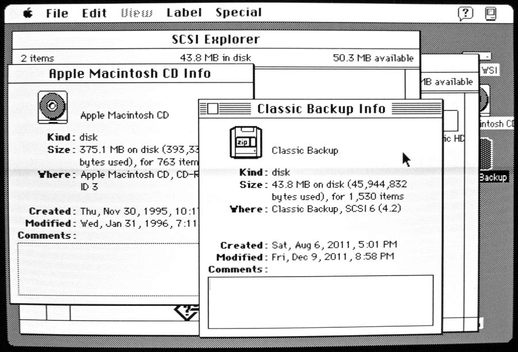
Task: Expand the Label menu
Action: pyautogui.click(x=184, y=13)
